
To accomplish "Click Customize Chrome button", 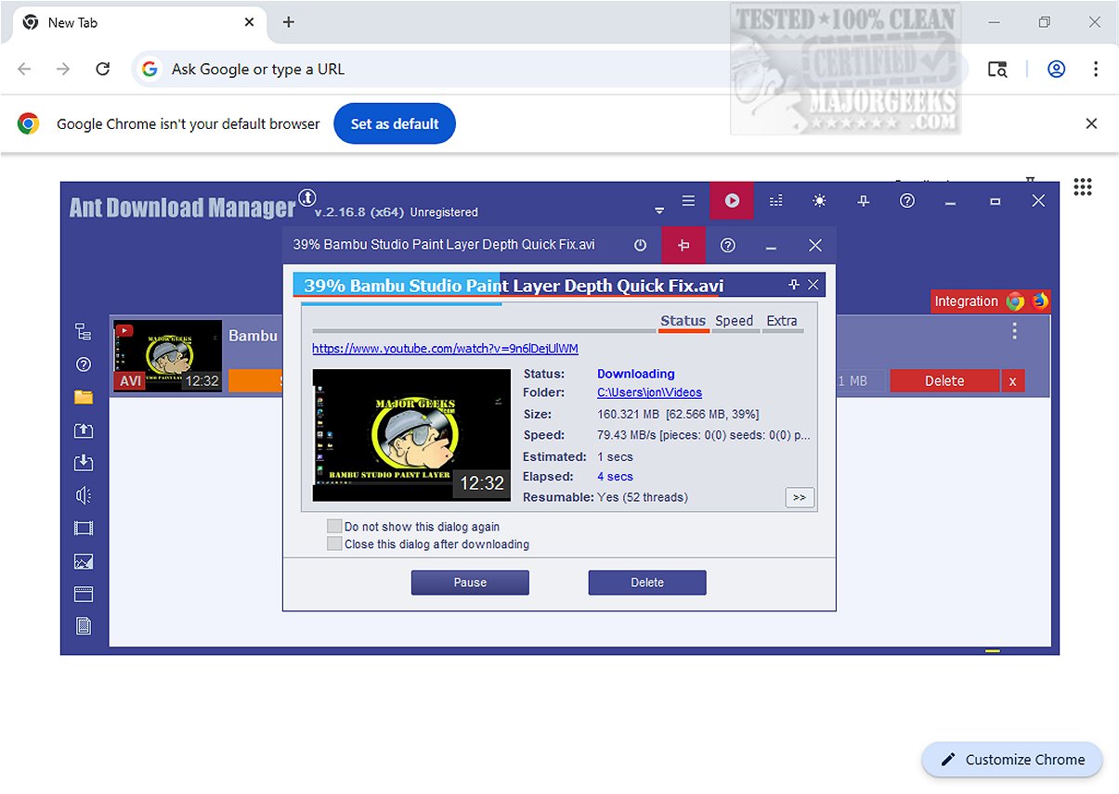I will [x=1012, y=760].
